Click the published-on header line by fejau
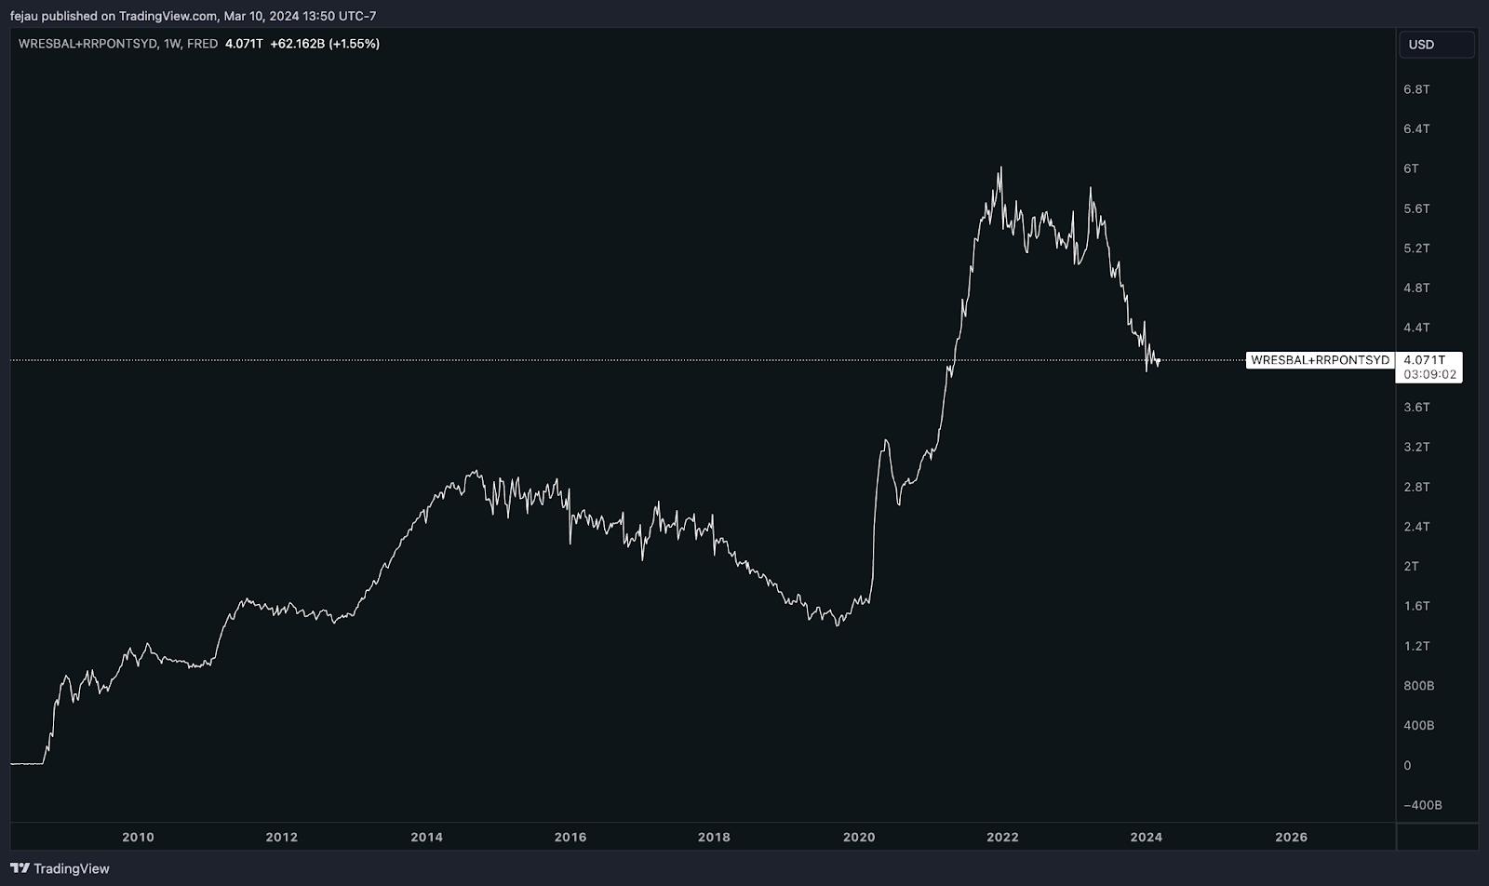This screenshot has height=886, width=1489. tap(193, 16)
